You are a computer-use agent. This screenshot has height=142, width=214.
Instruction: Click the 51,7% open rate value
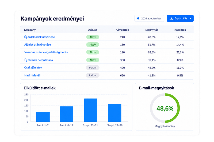coord(152,45)
